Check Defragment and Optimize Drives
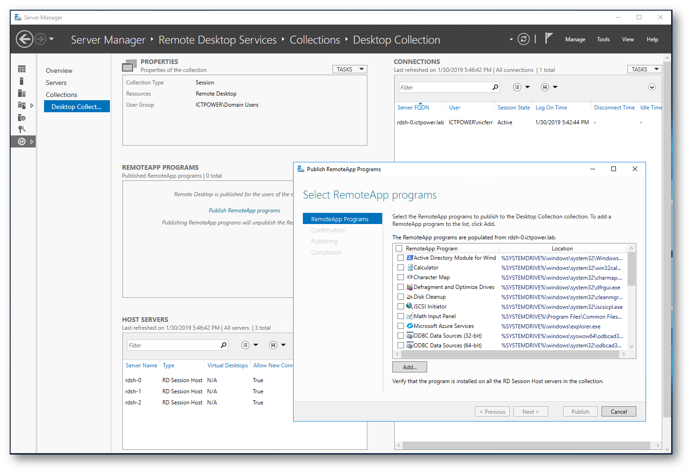This screenshot has height=474, width=692. 401,287
